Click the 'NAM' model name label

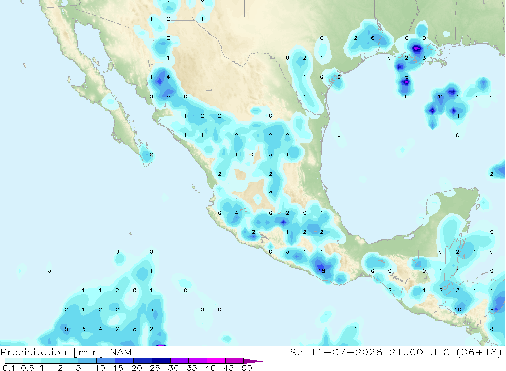(121, 352)
